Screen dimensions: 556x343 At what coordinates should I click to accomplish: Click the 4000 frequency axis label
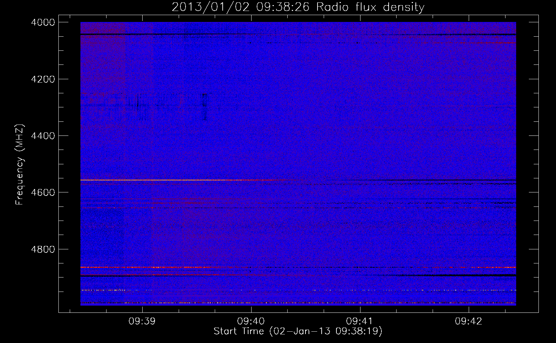coord(43,23)
